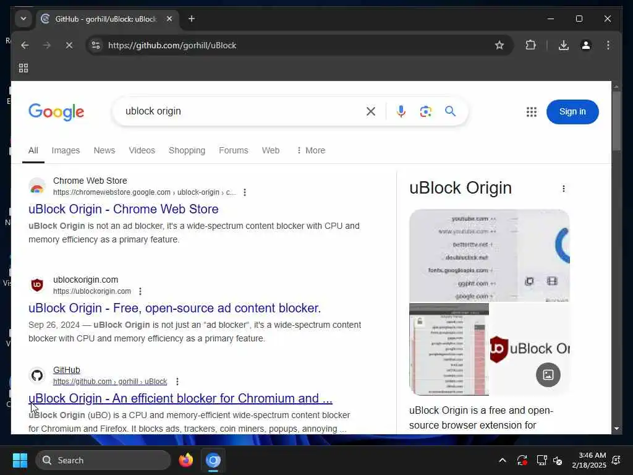Switch to the Images tab

tap(66, 150)
